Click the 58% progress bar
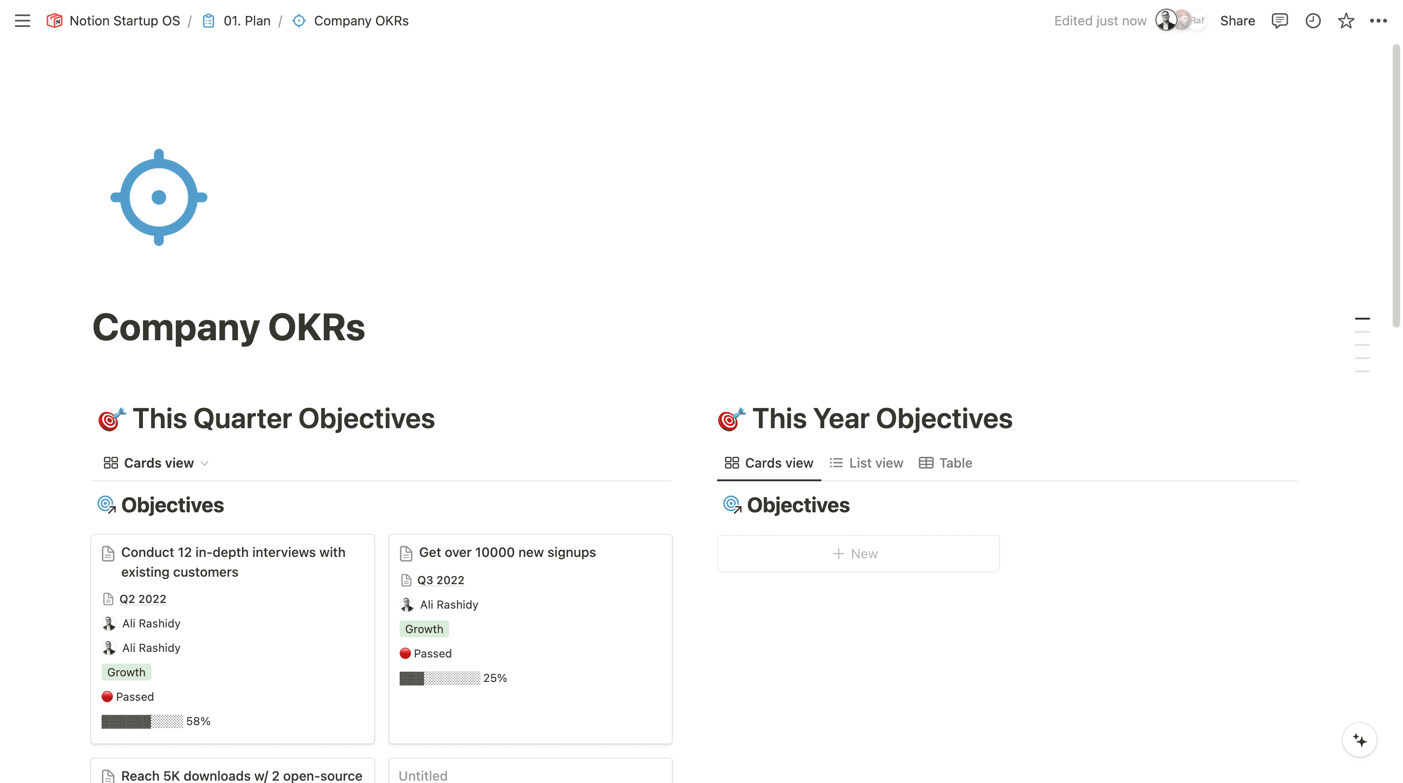1403x783 pixels. [142, 721]
